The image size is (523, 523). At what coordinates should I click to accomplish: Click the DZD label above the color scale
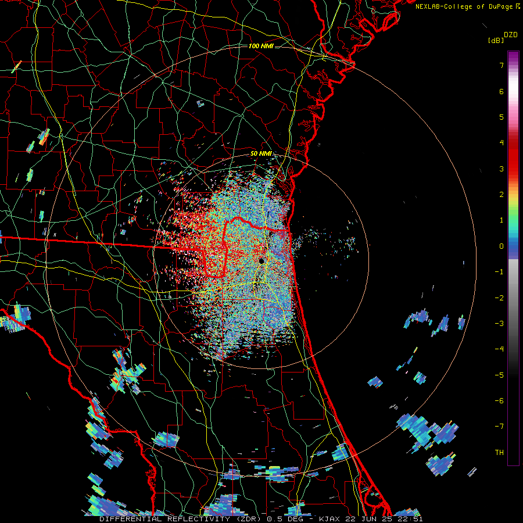coord(511,35)
